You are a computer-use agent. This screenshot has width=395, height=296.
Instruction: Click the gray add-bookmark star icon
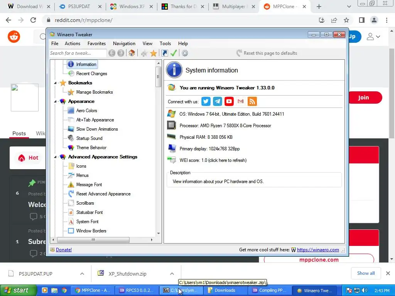[x=144, y=53]
